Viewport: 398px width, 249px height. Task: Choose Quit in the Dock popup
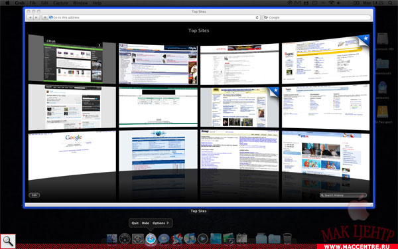(x=135, y=223)
